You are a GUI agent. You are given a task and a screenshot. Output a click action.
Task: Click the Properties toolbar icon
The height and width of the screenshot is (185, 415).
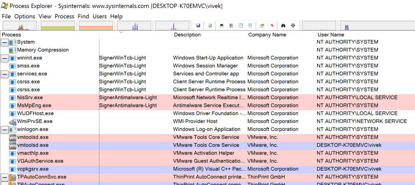tap(261, 25)
